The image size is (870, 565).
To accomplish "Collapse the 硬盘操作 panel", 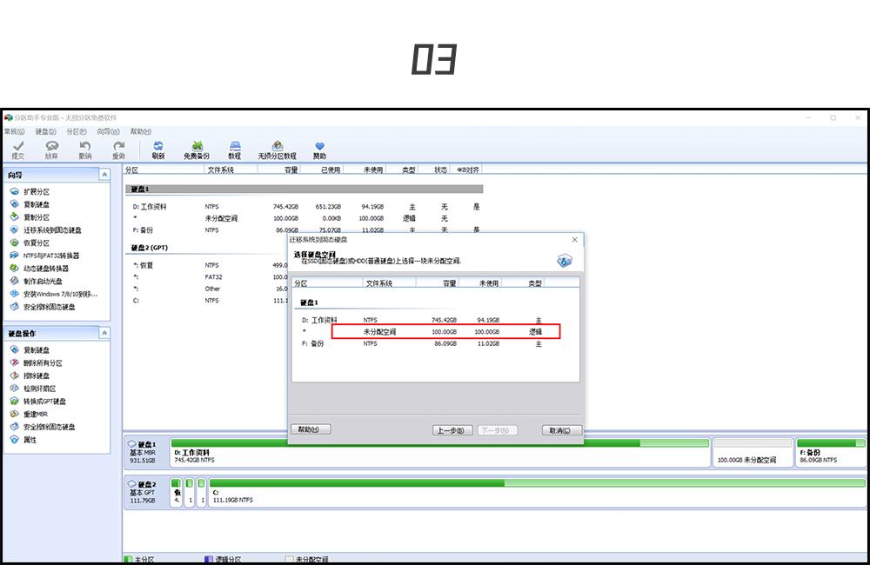I will (104, 333).
